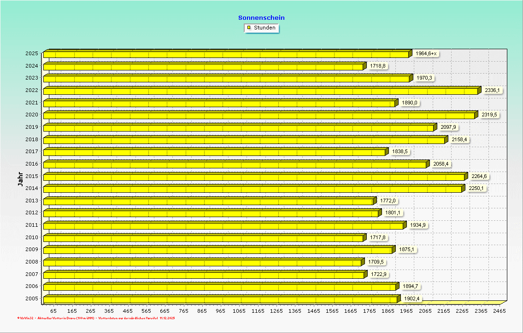
Task: Click the 2014 value label 2250,1
Action: (476, 188)
